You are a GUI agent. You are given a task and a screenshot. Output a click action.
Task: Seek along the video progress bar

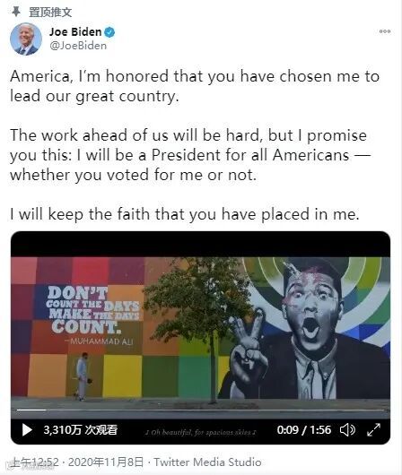[x=200, y=410]
